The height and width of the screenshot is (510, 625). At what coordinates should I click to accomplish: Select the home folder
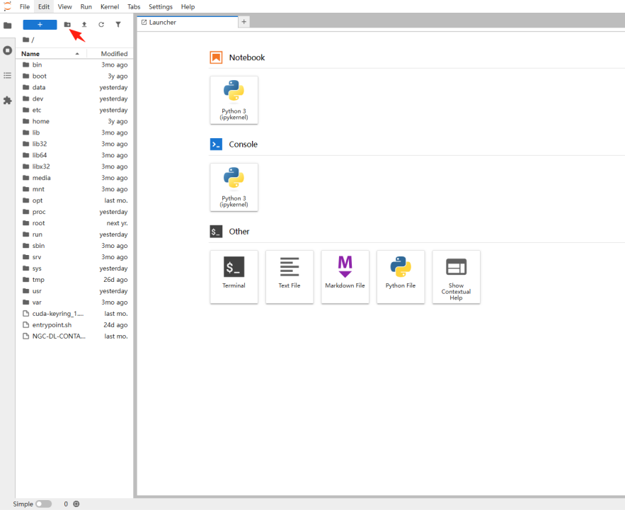click(x=74, y=121)
